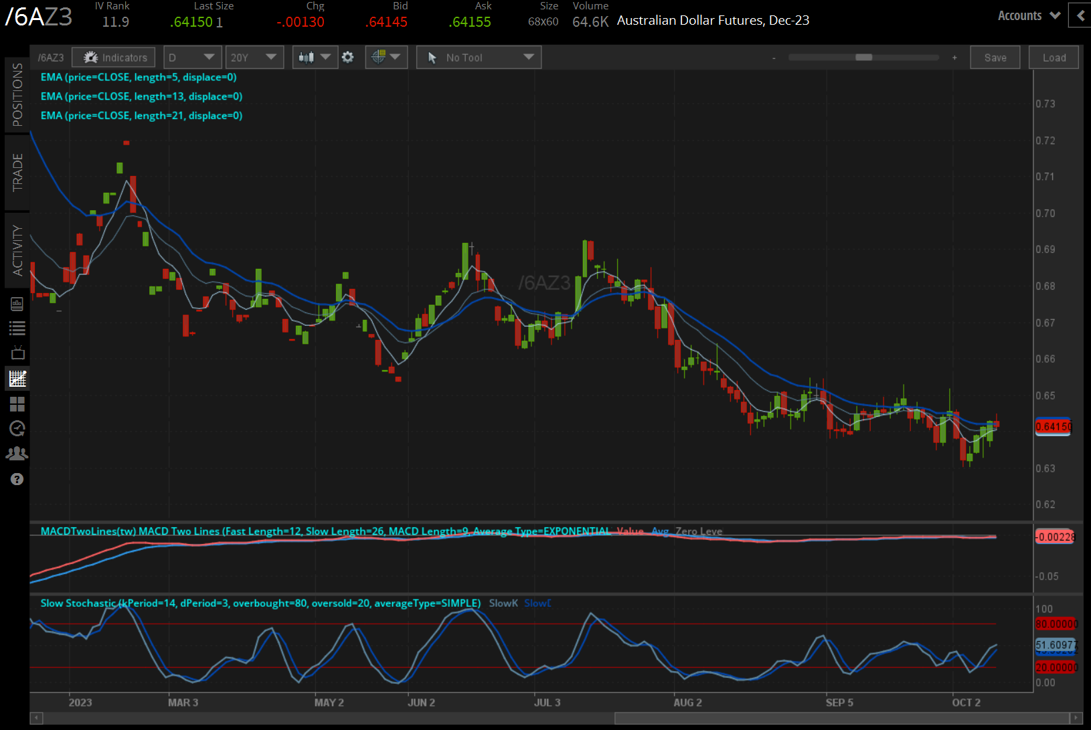Image resolution: width=1091 pixels, height=730 pixels.
Task: Click the clock history sidebar icon
Action: tap(17, 428)
